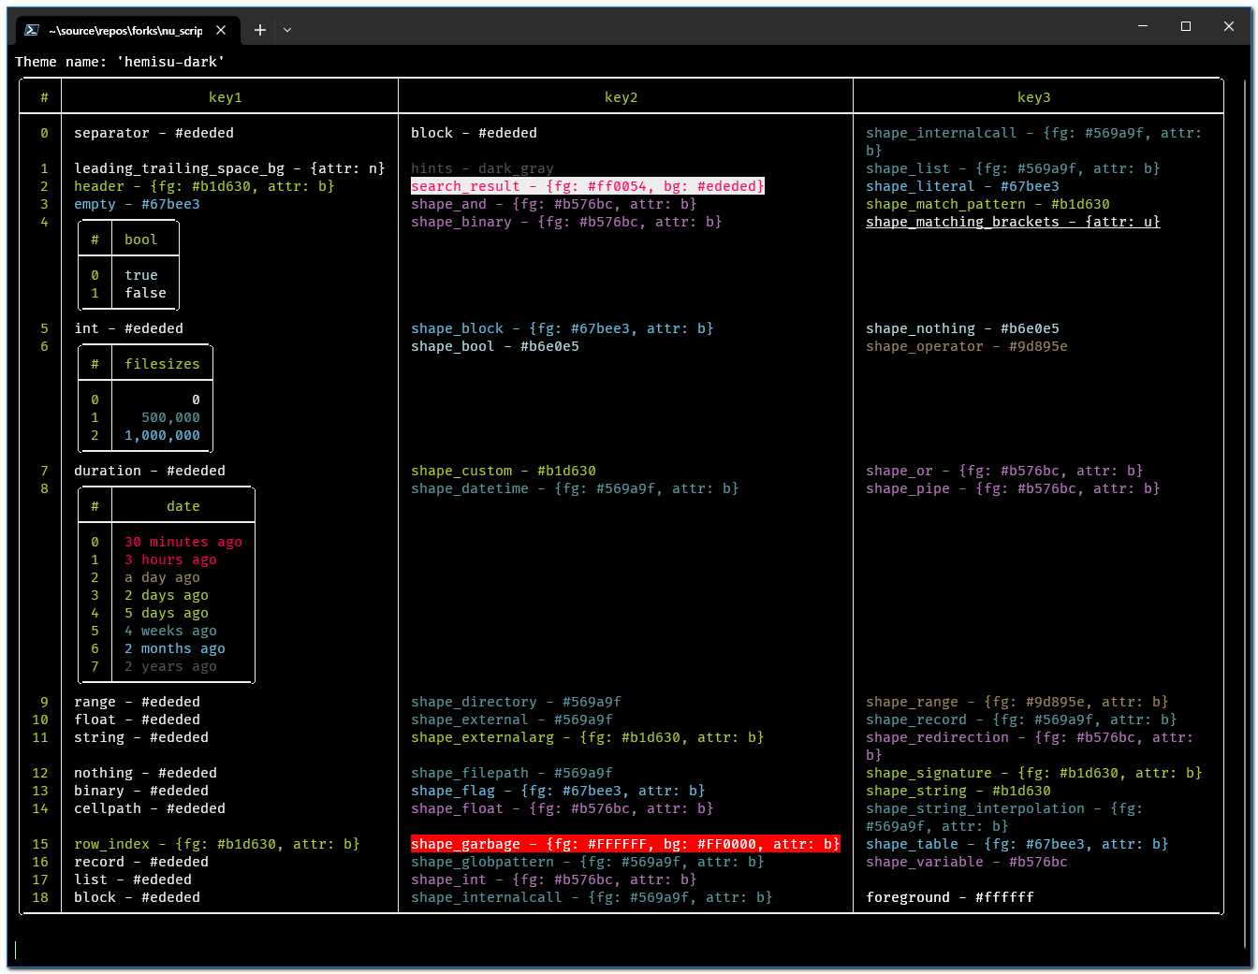Viewport: 1258px width, 974px height.
Task: Click 'shape_flag' entry
Action: 558,791
